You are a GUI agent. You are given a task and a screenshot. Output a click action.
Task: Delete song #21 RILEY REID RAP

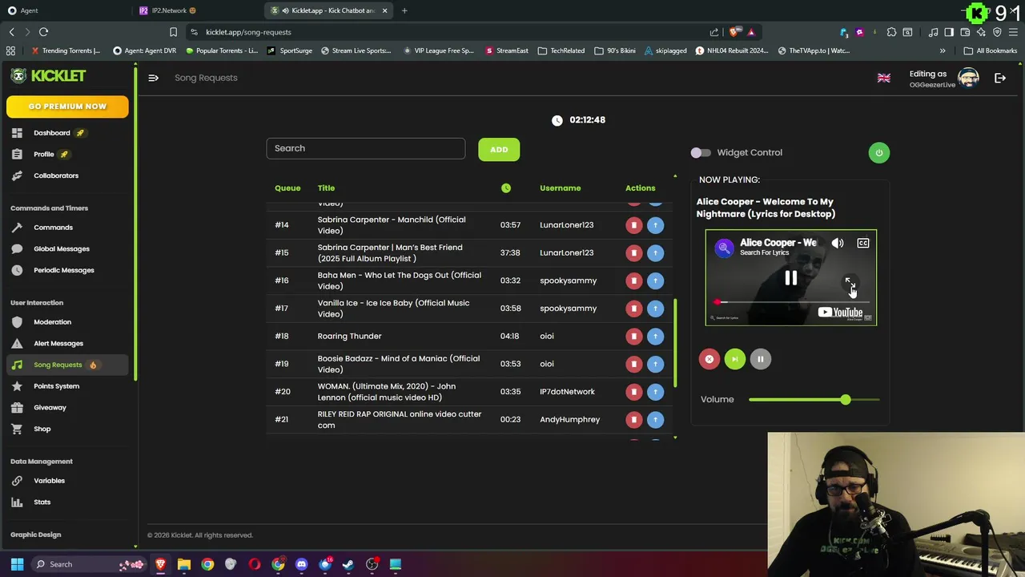(633, 420)
